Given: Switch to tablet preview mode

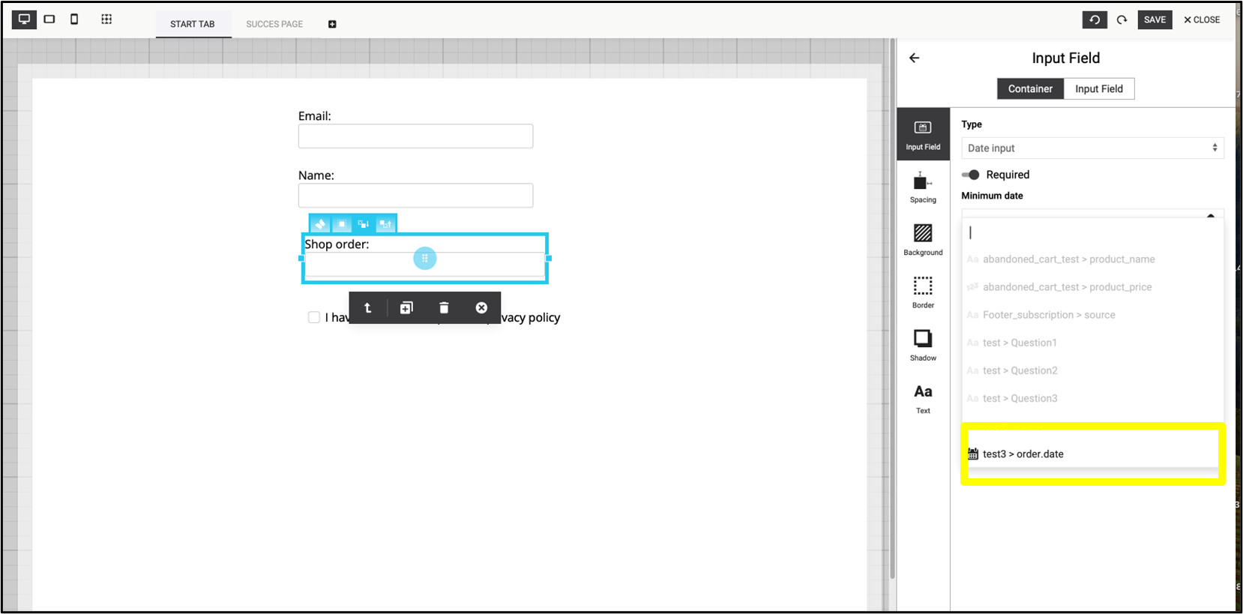Looking at the screenshot, I should 49,19.
